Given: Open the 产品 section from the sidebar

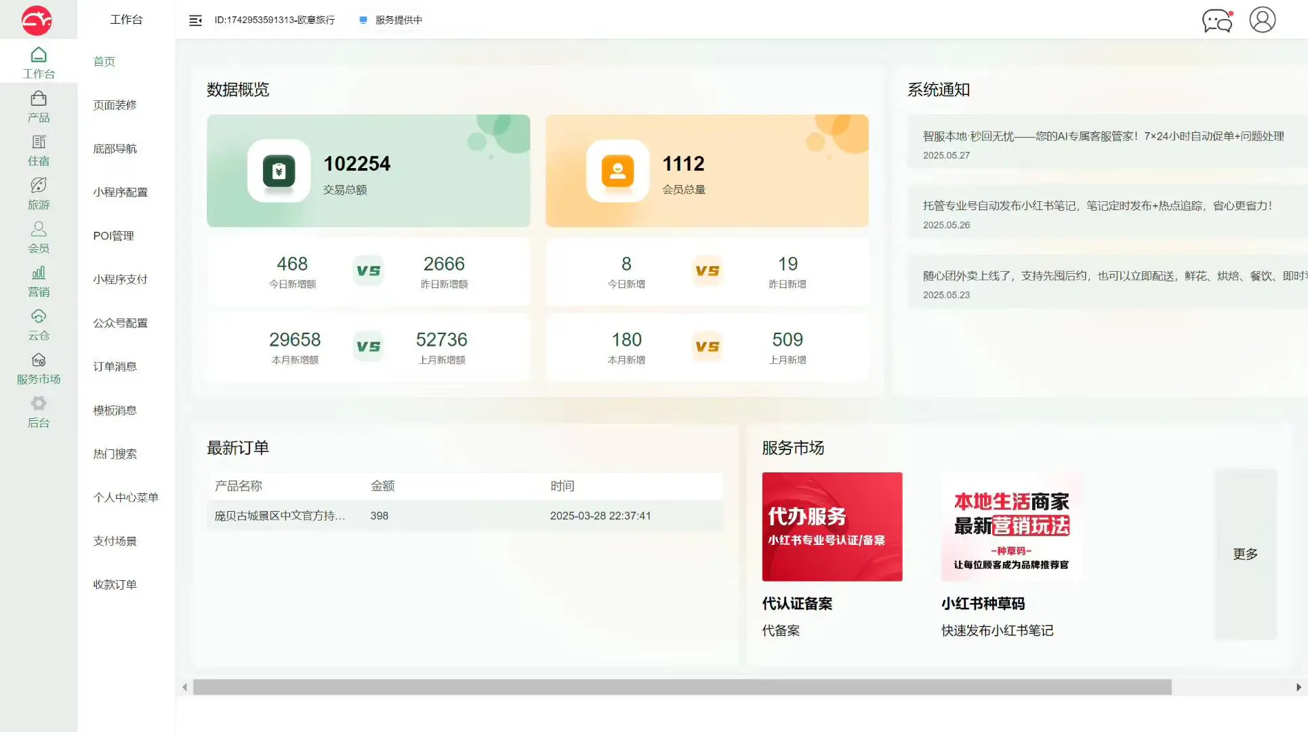Looking at the screenshot, I should 39,106.
